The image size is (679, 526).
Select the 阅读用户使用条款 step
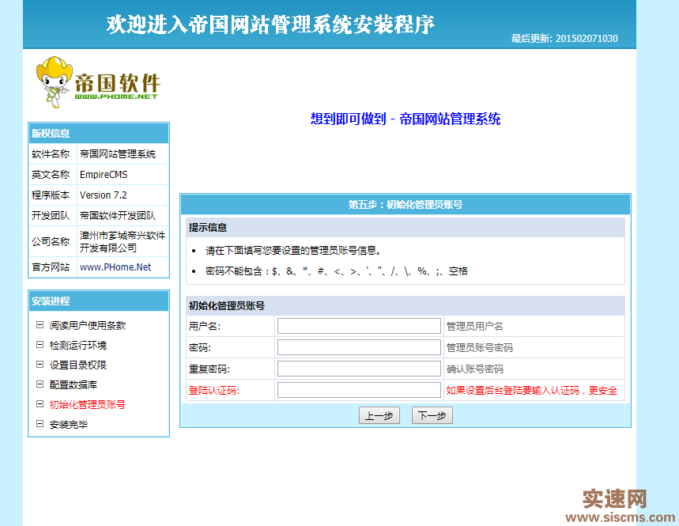point(88,325)
